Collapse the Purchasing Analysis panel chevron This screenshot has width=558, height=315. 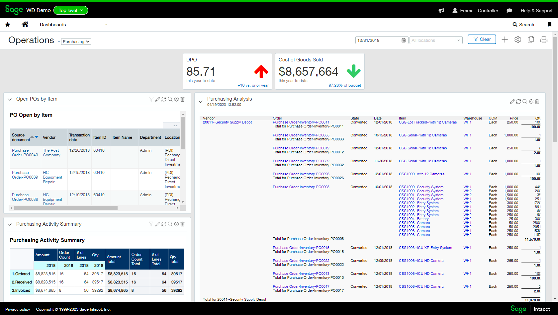pyautogui.click(x=201, y=102)
